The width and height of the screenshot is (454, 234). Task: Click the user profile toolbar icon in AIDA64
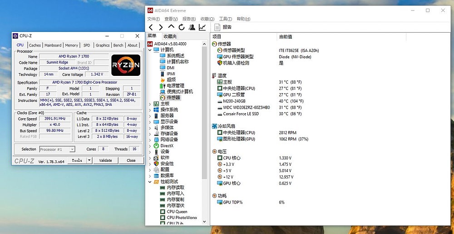click(192, 27)
